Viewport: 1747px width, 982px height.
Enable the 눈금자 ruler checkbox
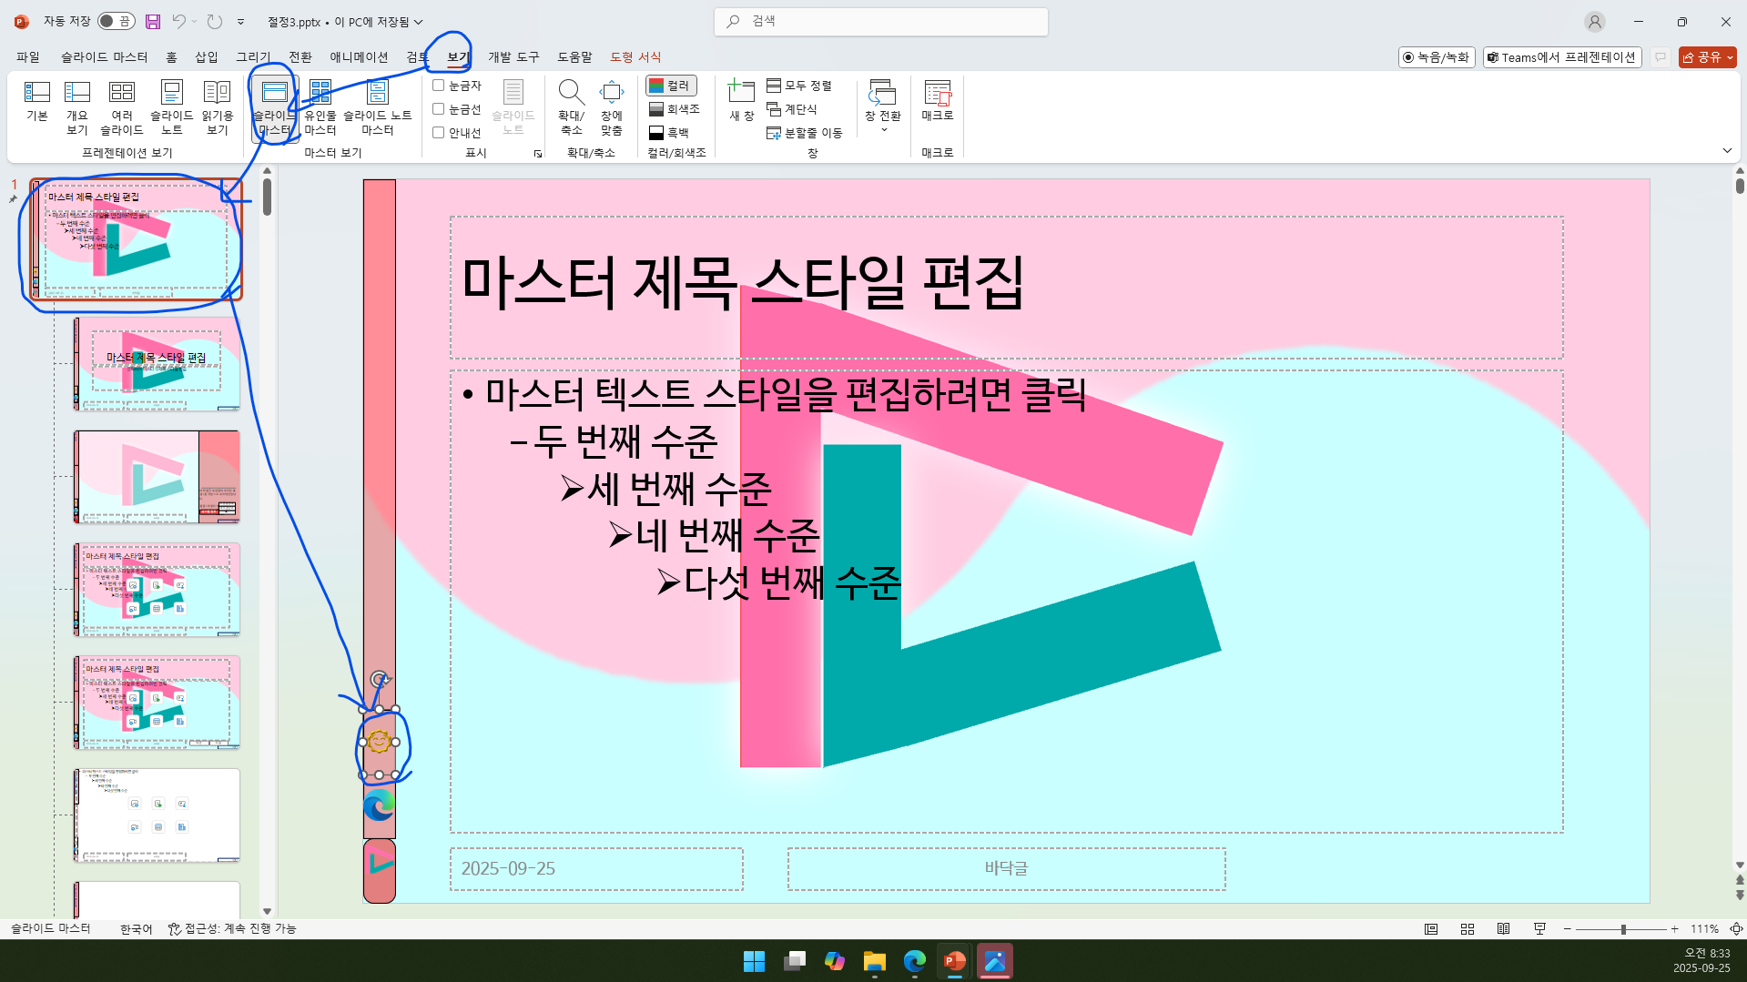pos(438,85)
